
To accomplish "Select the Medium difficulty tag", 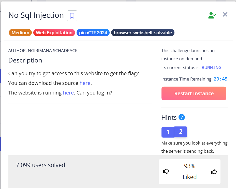I will point(20,33).
